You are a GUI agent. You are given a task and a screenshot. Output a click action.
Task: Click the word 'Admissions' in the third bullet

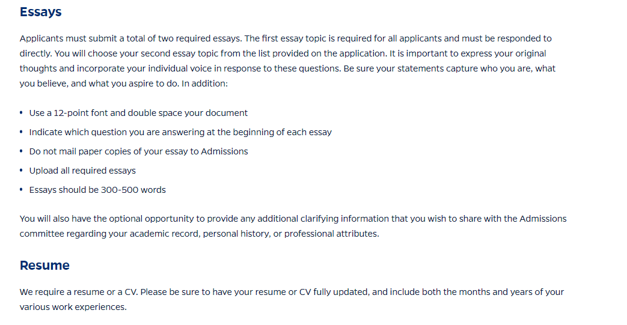pyautogui.click(x=224, y=151)
